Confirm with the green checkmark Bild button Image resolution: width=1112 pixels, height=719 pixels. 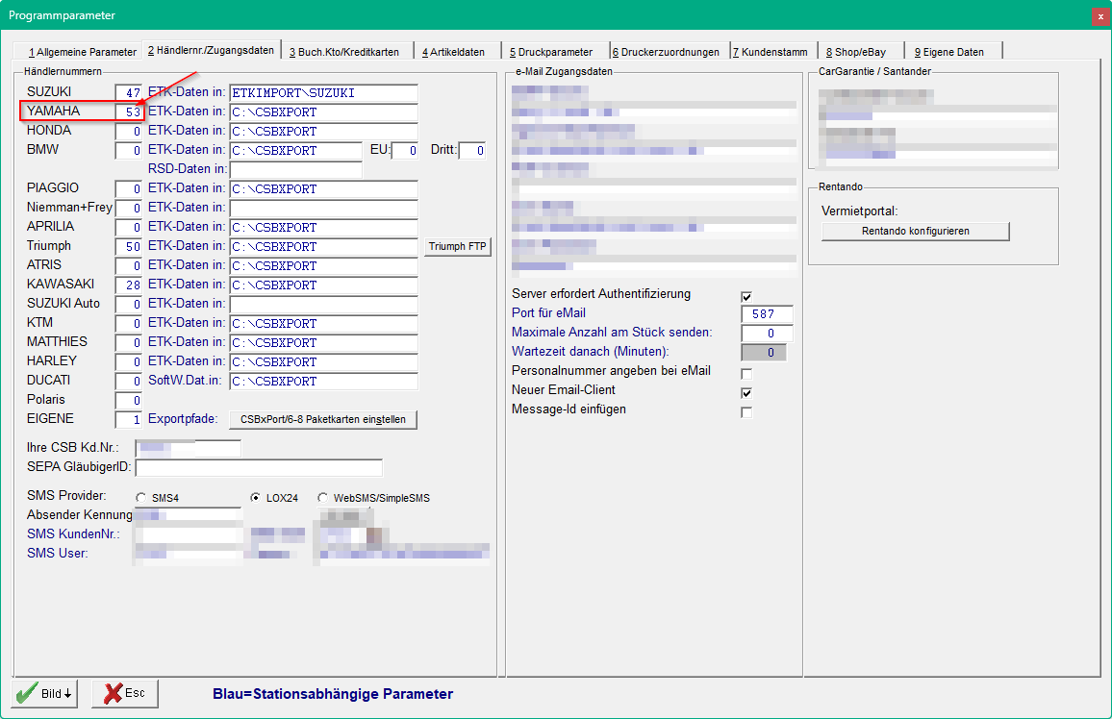pyautogui.click(x=44, y=693)
